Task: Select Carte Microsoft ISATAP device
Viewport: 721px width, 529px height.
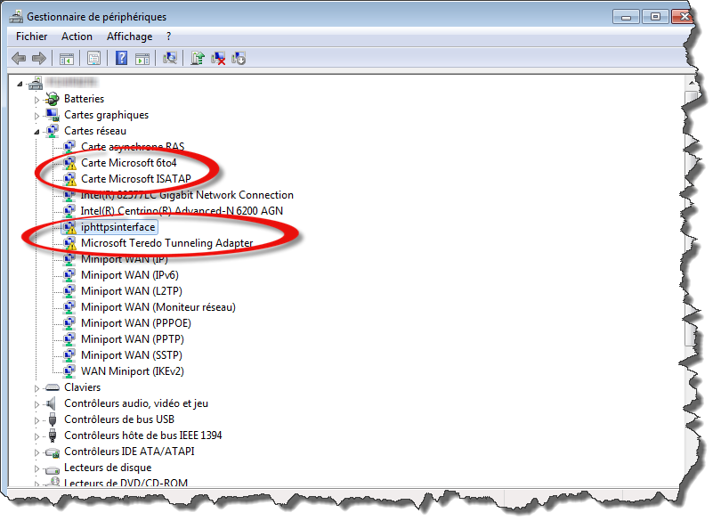Action: (x=136, y=179)
